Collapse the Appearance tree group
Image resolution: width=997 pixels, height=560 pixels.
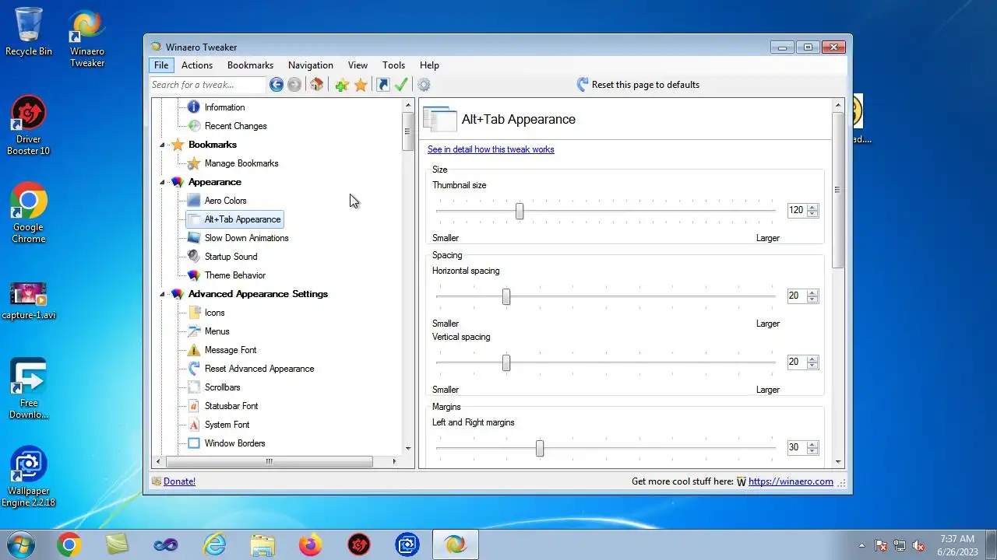point(163,182)
